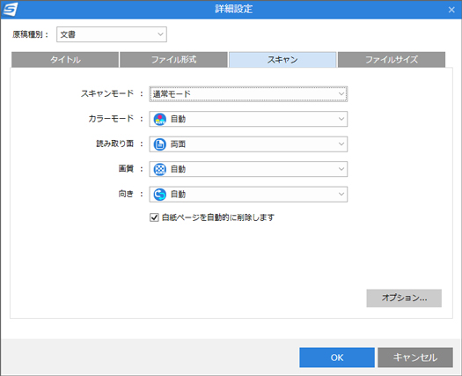Click the オプション... button
462x376 pixels.
click(x=404, y=299)
